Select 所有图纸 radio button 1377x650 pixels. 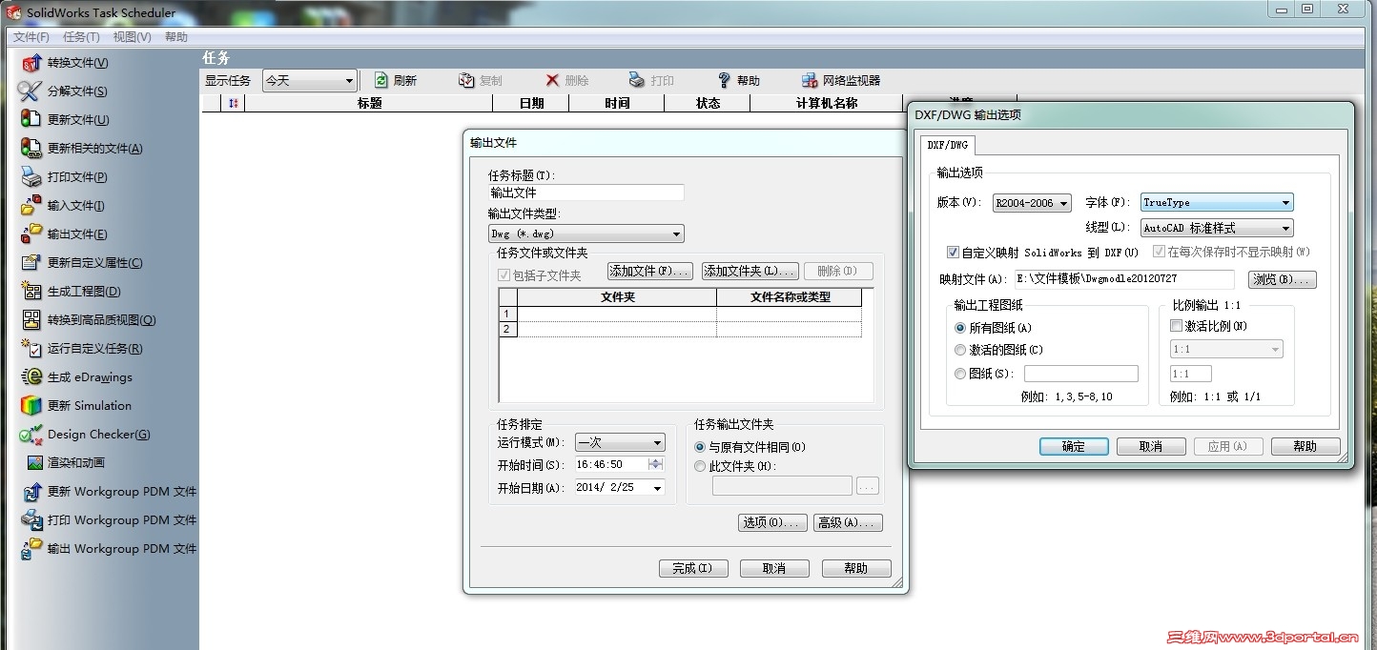click(x=960, y=327)
